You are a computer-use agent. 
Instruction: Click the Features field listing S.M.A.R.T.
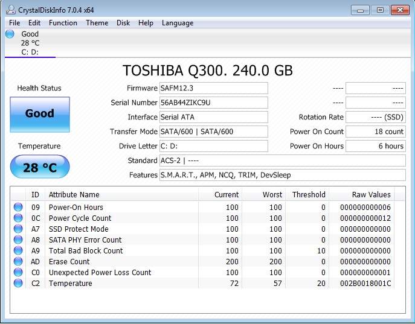tap(282, 175)
